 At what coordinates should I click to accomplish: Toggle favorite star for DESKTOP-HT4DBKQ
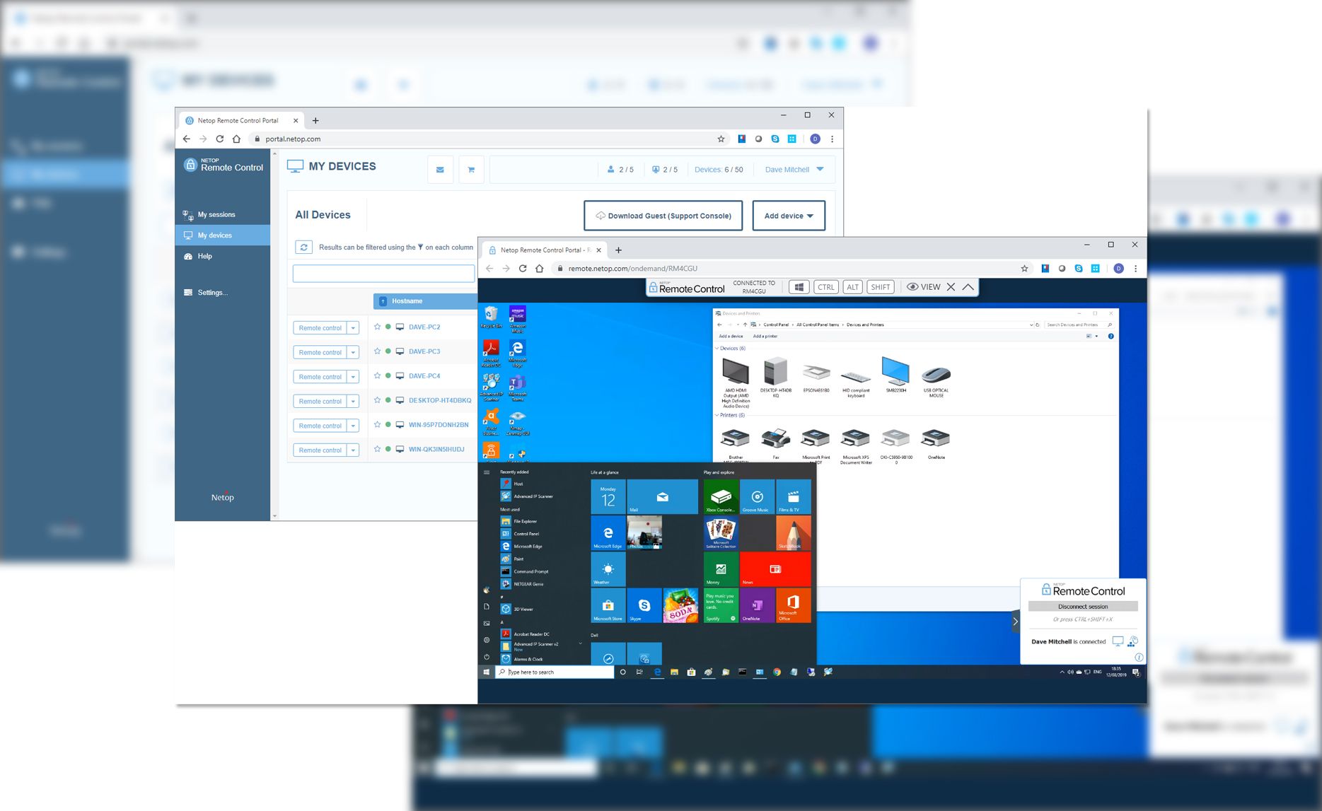tap(377, 400)
